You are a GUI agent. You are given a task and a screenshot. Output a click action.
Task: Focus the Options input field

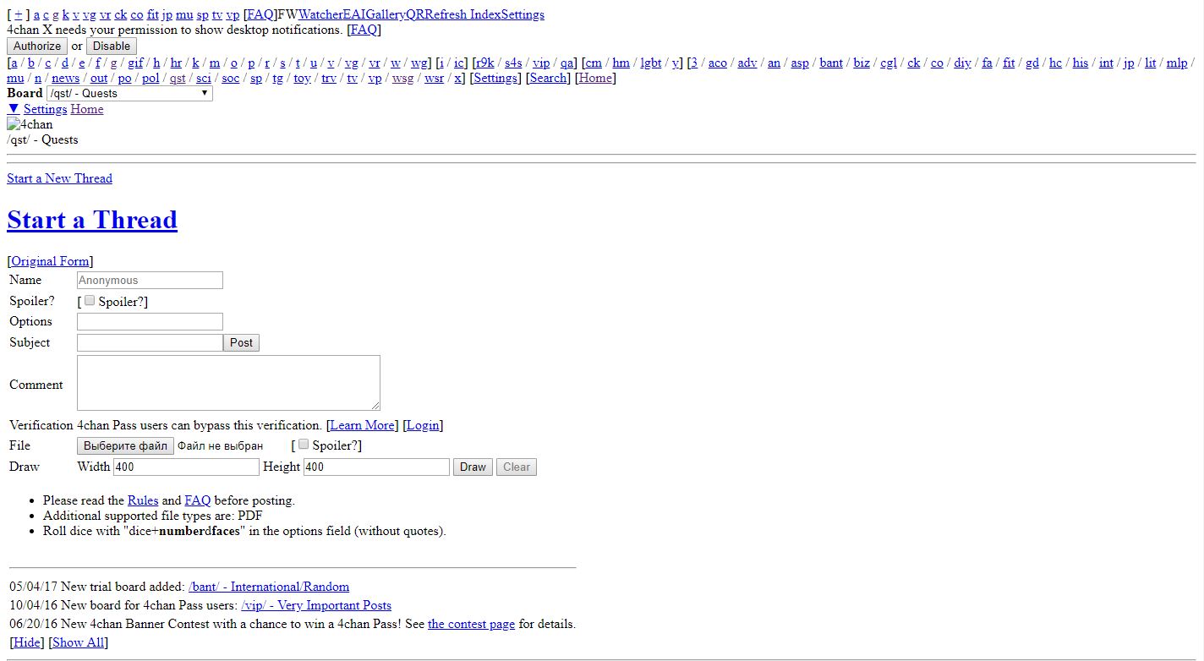(x=150, y=321)
